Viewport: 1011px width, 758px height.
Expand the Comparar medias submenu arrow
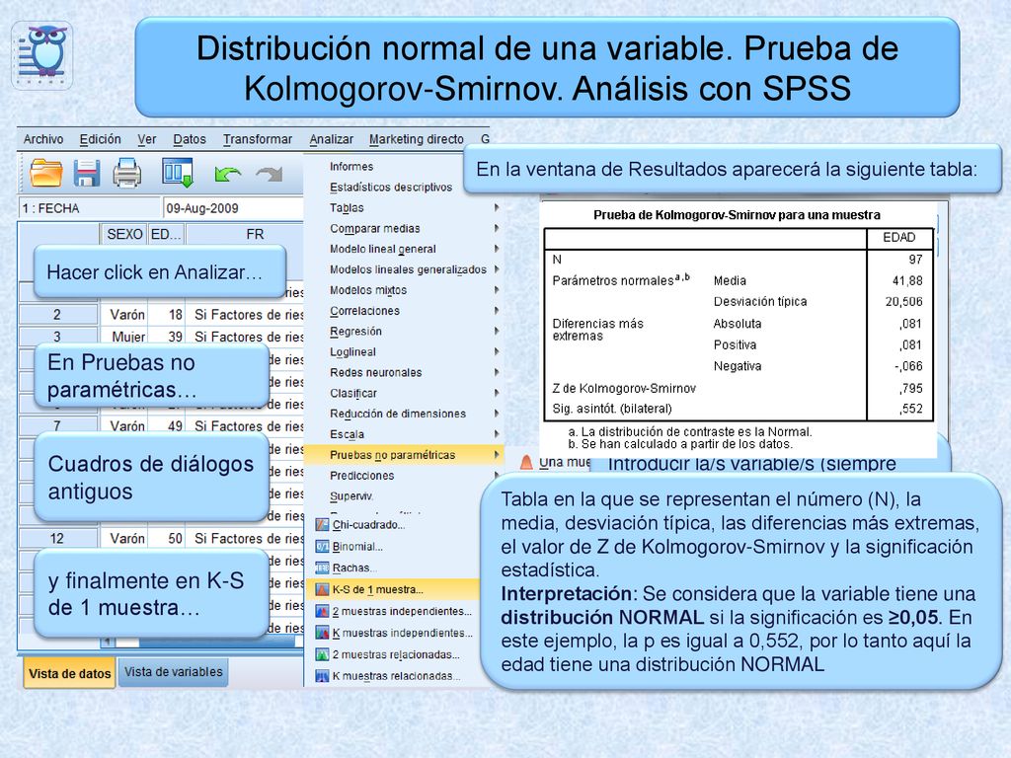pyautogui.click(x=497, y=228)
